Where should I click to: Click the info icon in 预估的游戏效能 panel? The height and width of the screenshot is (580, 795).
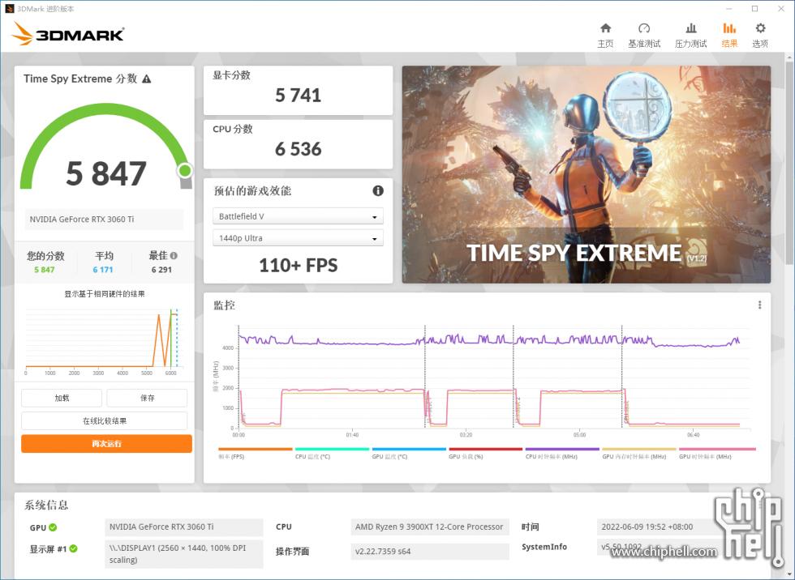pos(378,191)
